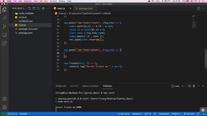Refresh the Explorer file tree

pos(38,8)
